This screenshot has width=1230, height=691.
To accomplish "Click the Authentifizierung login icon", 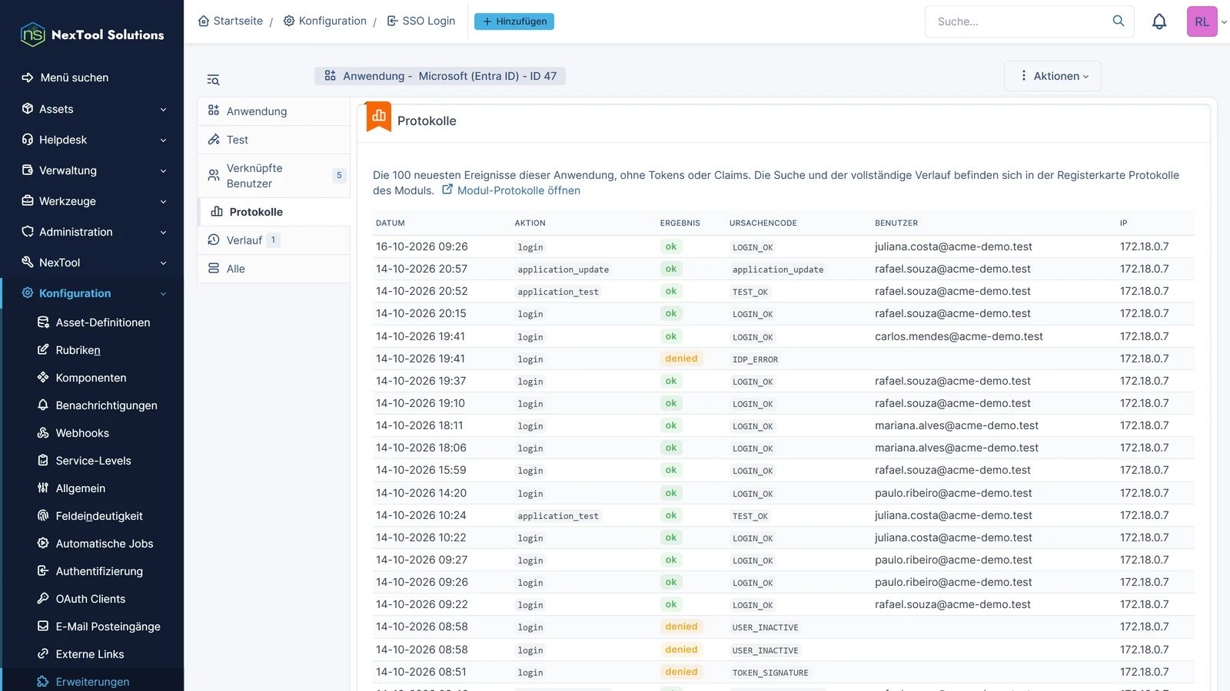I will pos(43,571).
